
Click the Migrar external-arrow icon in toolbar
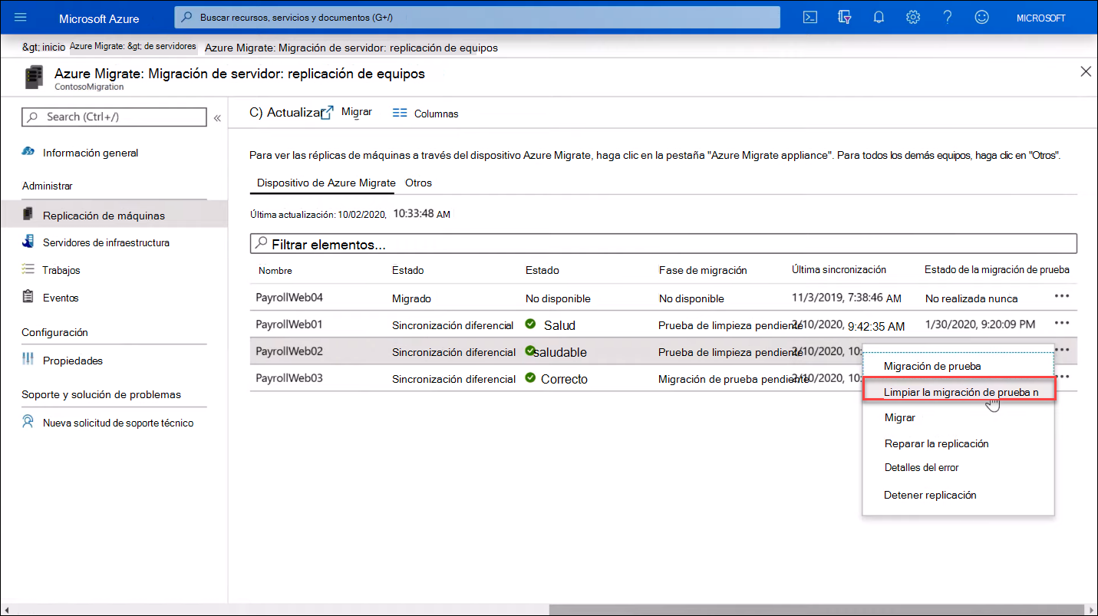pos(328,112)
